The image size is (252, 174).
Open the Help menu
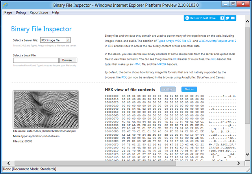(55, 12)
